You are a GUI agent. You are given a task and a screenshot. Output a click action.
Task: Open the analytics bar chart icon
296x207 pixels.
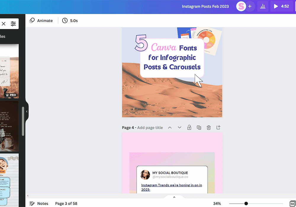[263, 7]
